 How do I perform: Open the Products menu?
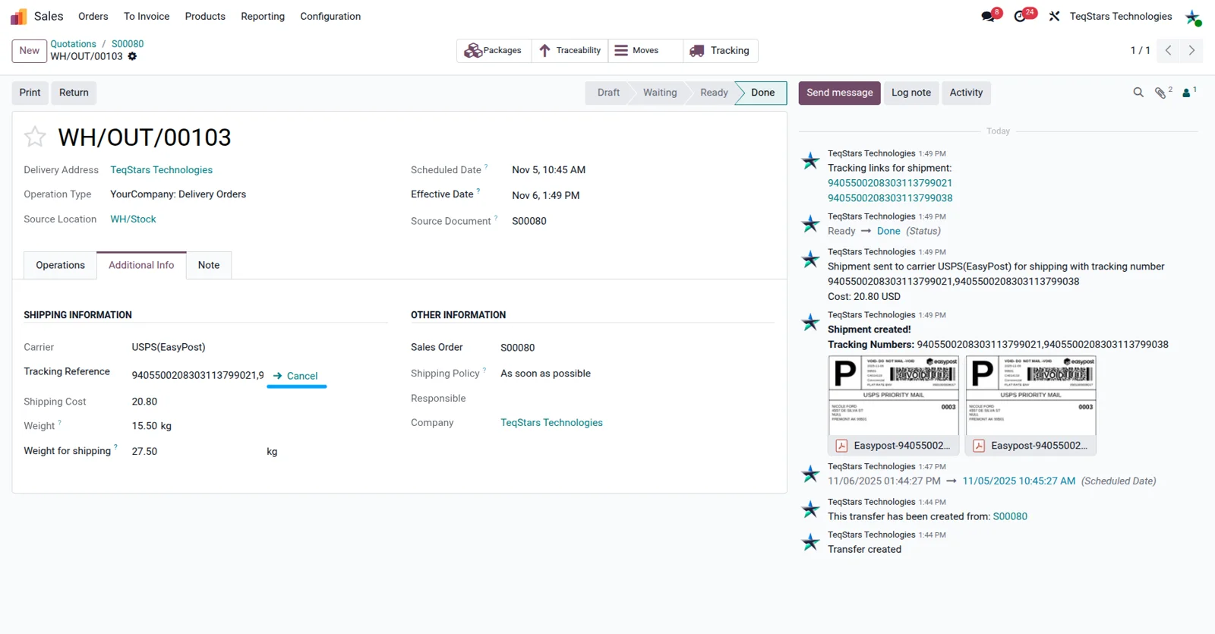[205, 16]
